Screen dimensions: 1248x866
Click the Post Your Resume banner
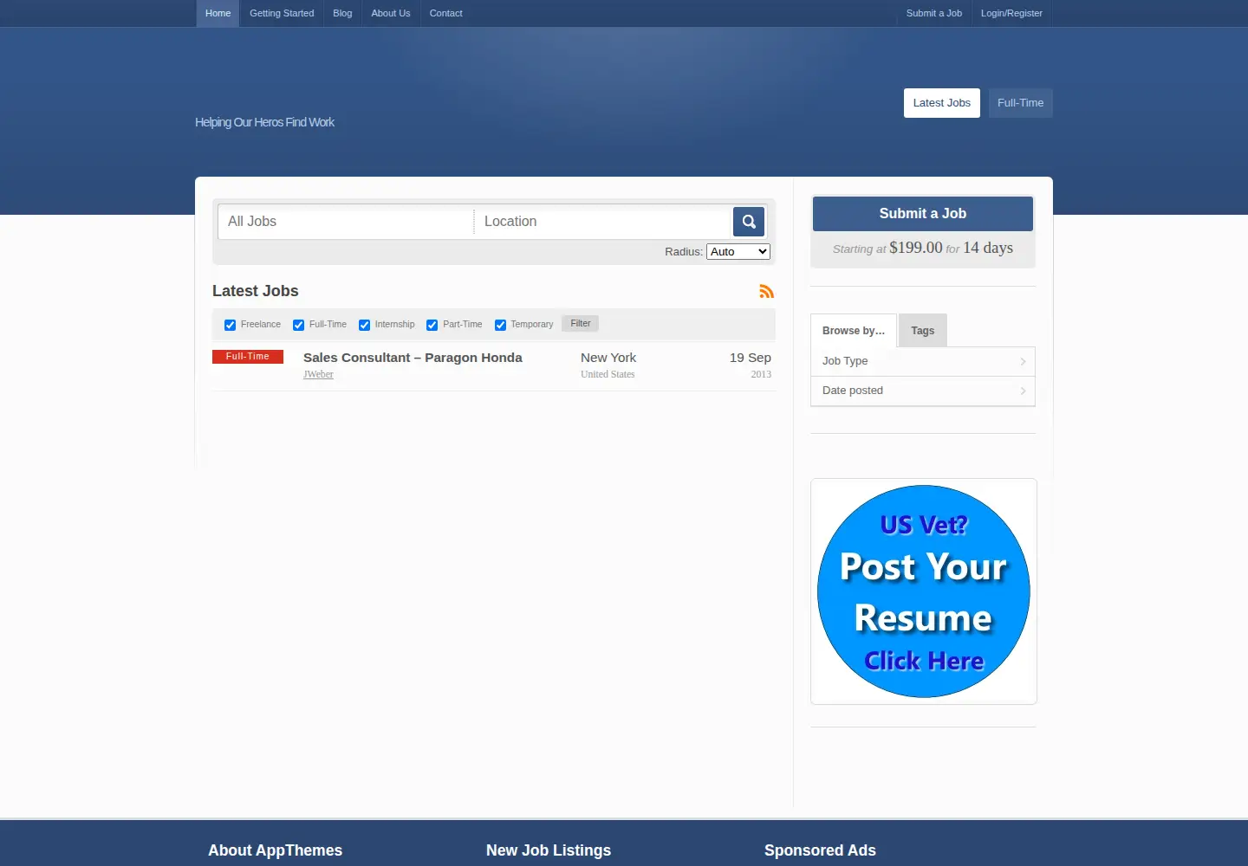[x=924, y=591]
